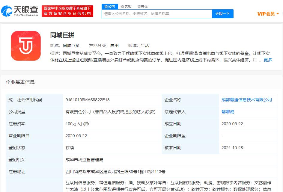Viewport: 283px width, 192px height.
Task: Click the 登记机关 label cell
Action: click(35, 160)
